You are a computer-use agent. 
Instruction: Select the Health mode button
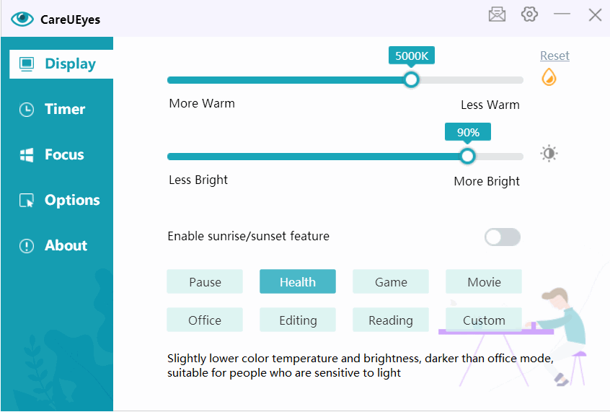(298, 281)
